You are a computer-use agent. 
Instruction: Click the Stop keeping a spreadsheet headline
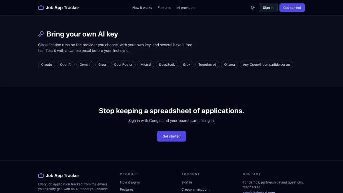(171, 111)
